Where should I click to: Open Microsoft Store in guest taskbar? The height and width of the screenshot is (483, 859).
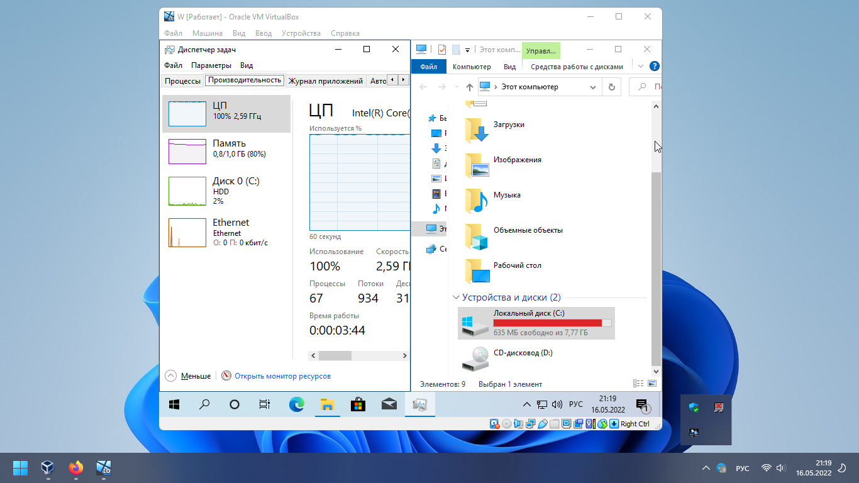[x=358, y=404]
